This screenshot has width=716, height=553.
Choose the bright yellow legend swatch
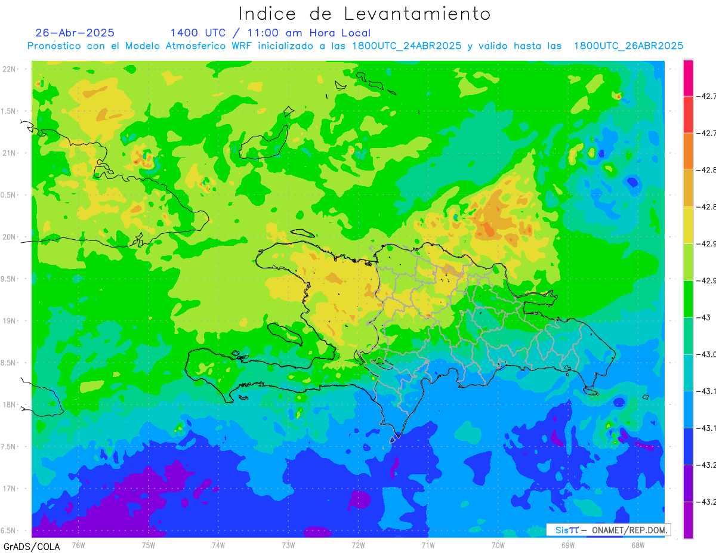tap(688, 225)
